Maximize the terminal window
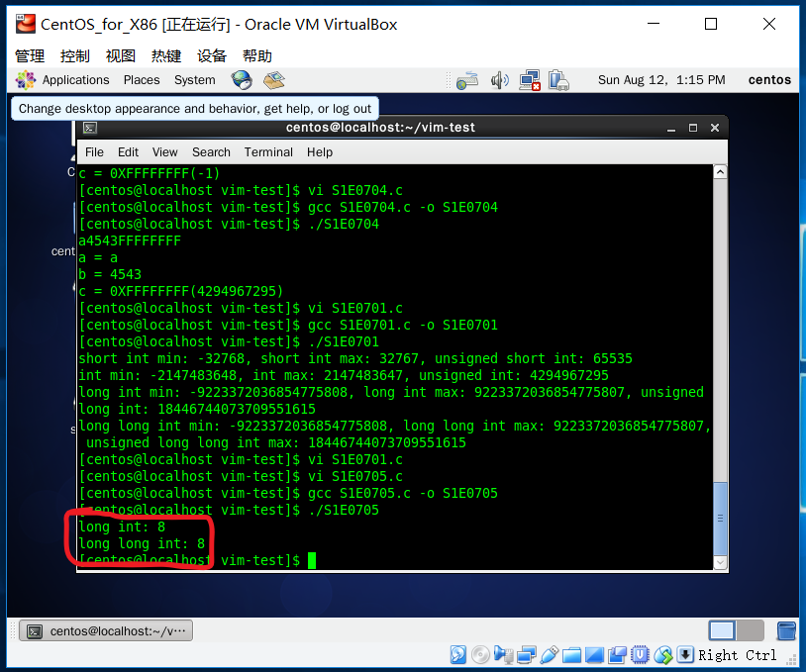 click(693, 128)
